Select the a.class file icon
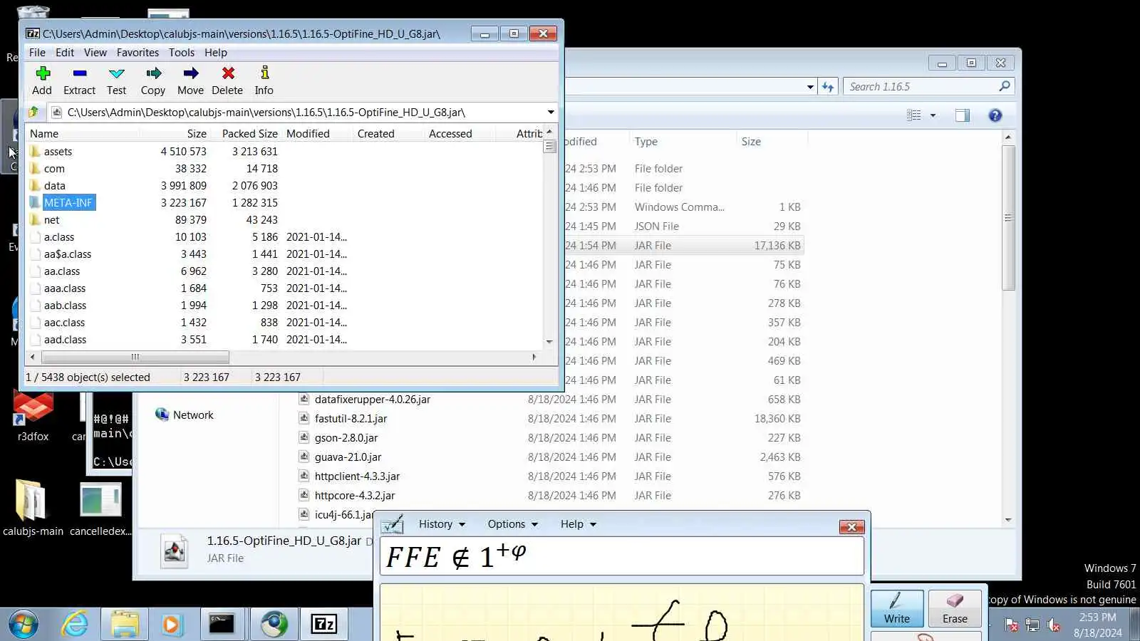Image resolution: width=1140 pixels, height=641 pixels. pyautogui.click(x=36, y=237)
